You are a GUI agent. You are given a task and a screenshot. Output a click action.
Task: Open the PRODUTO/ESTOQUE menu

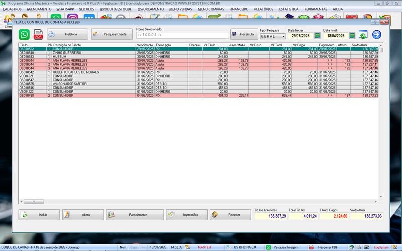116,9
